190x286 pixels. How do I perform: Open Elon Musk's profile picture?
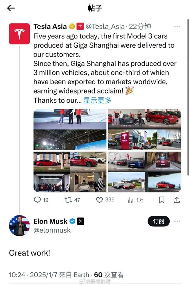pyautogui.click(x=19, y=225)
